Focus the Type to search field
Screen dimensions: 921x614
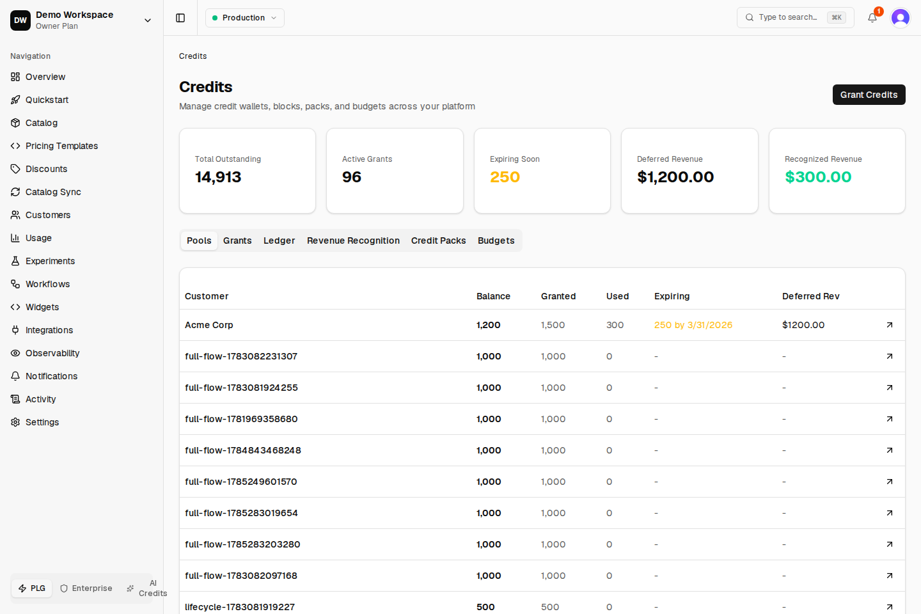(796, 18)
